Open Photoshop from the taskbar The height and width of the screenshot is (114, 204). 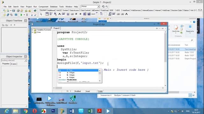53,111
